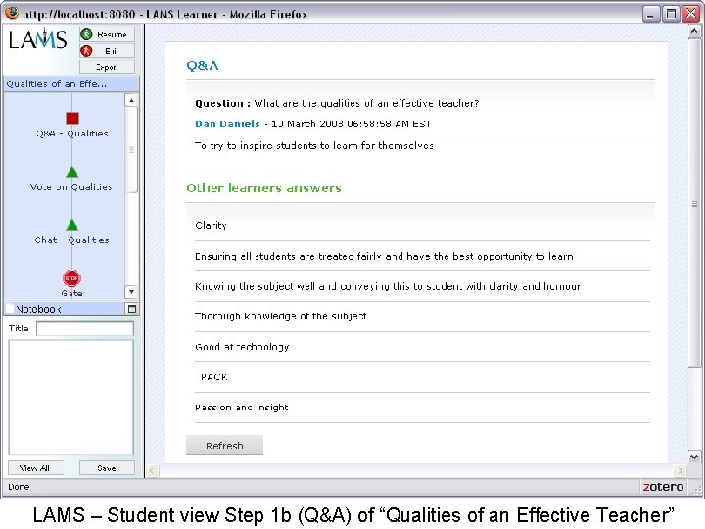Click the 'Other learners answers' heading
The height and width of the screenshot is (529, 705).
[x=264, y=188]
